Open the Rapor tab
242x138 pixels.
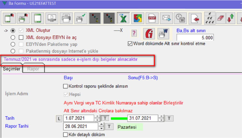click(x=33, y=69)
